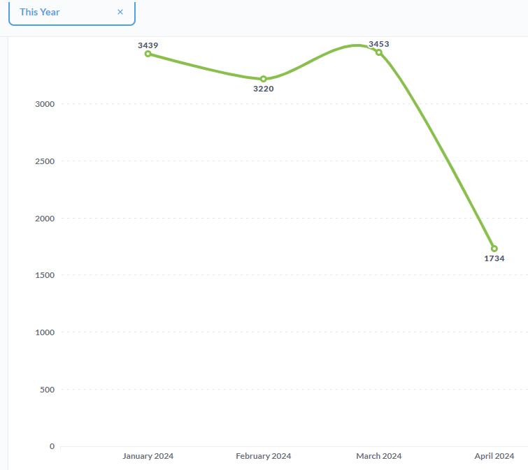Remove the This Year filter

120,12
